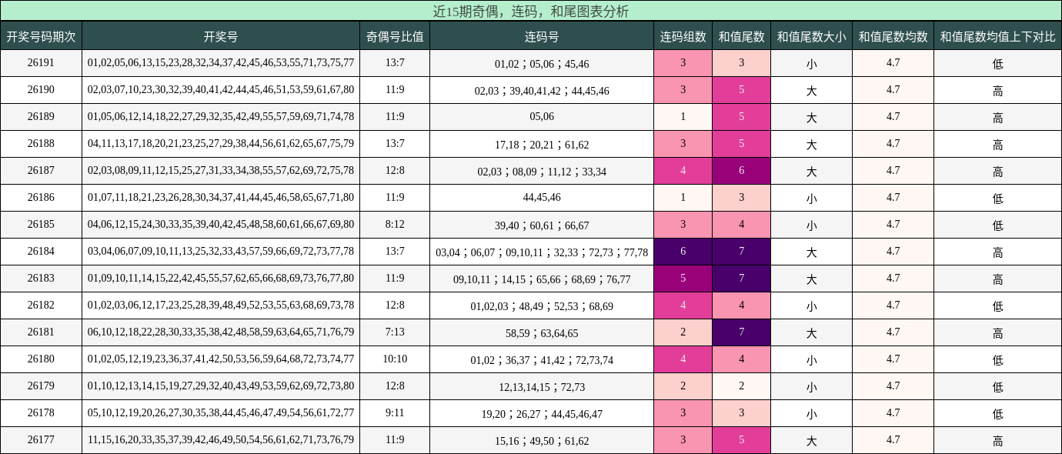Select issue number 26183

coord(41,279)
